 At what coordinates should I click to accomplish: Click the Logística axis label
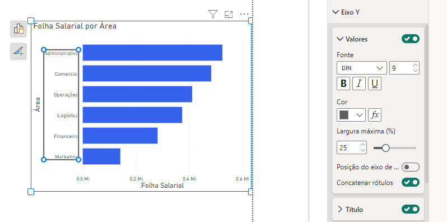click(67, 115)
